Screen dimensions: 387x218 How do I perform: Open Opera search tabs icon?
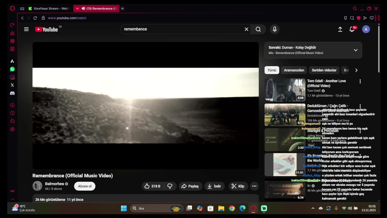(355, 8)
